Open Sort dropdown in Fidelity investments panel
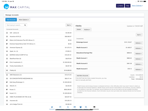 point(139,35)
